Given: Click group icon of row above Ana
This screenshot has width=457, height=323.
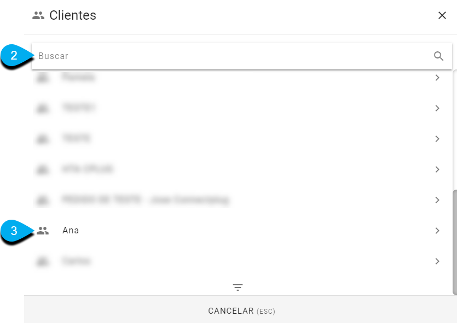Looking at the screenshot, I should click(43, 200).
